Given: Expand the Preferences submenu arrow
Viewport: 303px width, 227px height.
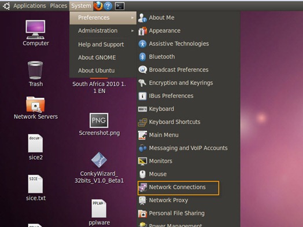Looking at the screenshot, I should click(132, 17).
